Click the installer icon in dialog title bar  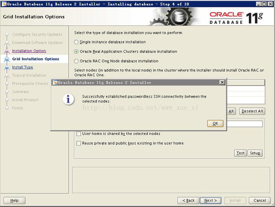[55, 82]
